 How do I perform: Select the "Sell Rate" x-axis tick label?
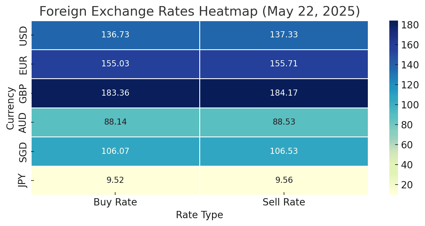click(x=284, y=202)
